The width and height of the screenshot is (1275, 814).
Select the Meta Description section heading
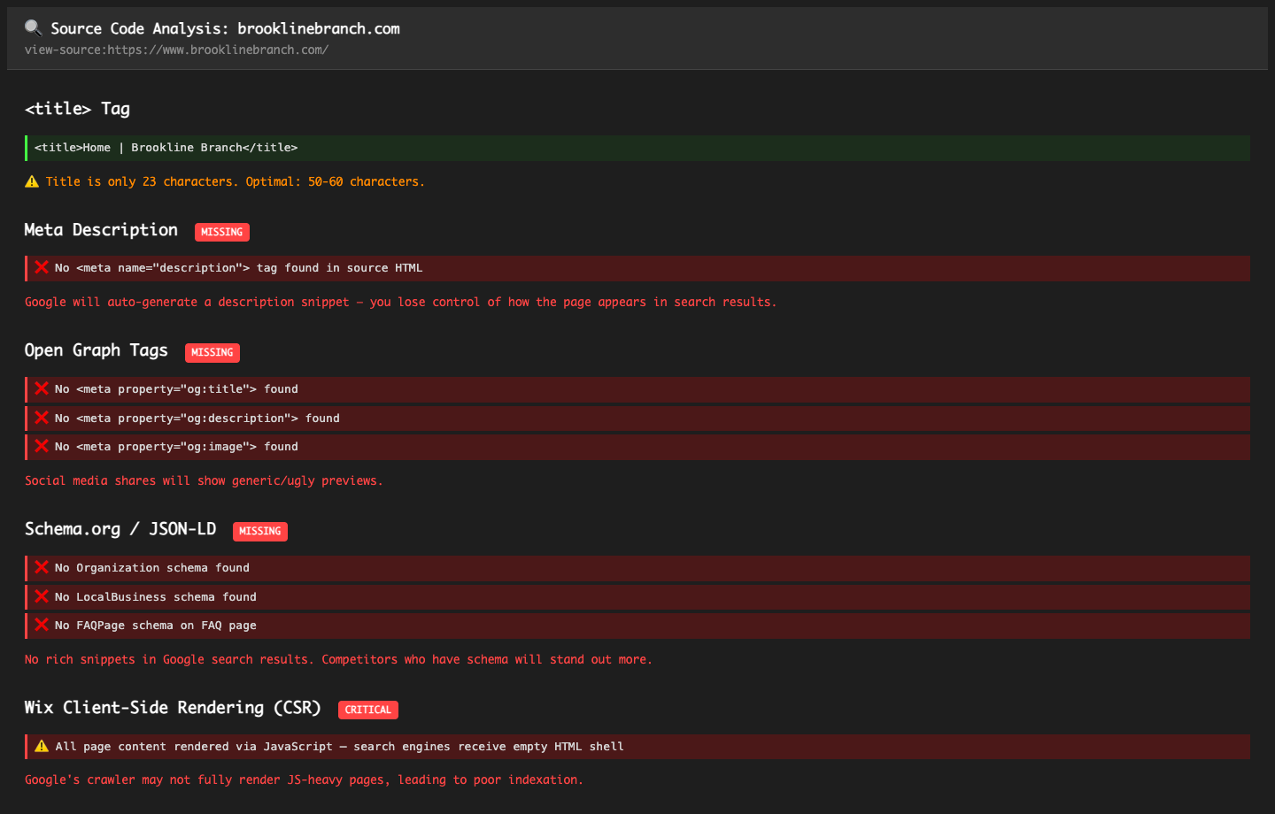tap(100, 230)
